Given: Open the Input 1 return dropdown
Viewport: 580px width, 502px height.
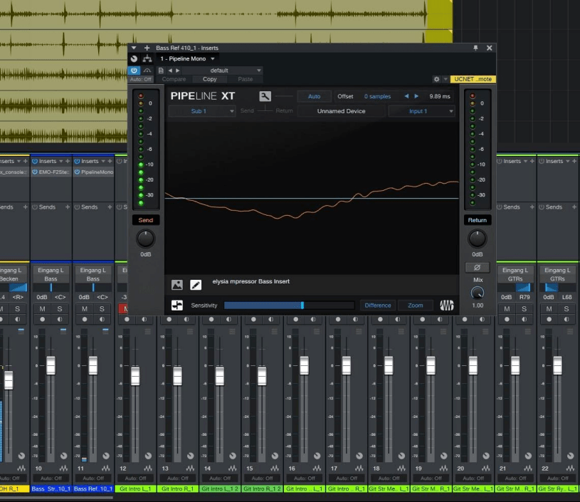Looking at the screenshot, I should pyautogui.click(x=422, y=111).
